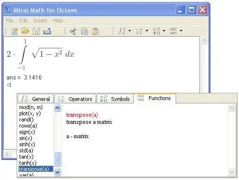Click the description pane scroll up arrow
Image resolution: width=239 pixels, height=180 pixels.
point(231,108)
